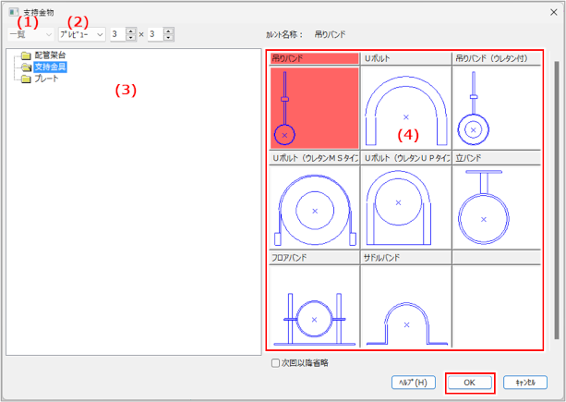Open help with ヘルプ(H) button
Viewport: 566px width, 402px height.
click(412, 381)
